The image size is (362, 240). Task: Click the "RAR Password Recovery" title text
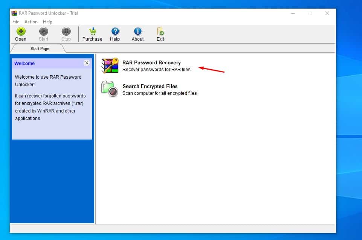click(x=151, y=62)
